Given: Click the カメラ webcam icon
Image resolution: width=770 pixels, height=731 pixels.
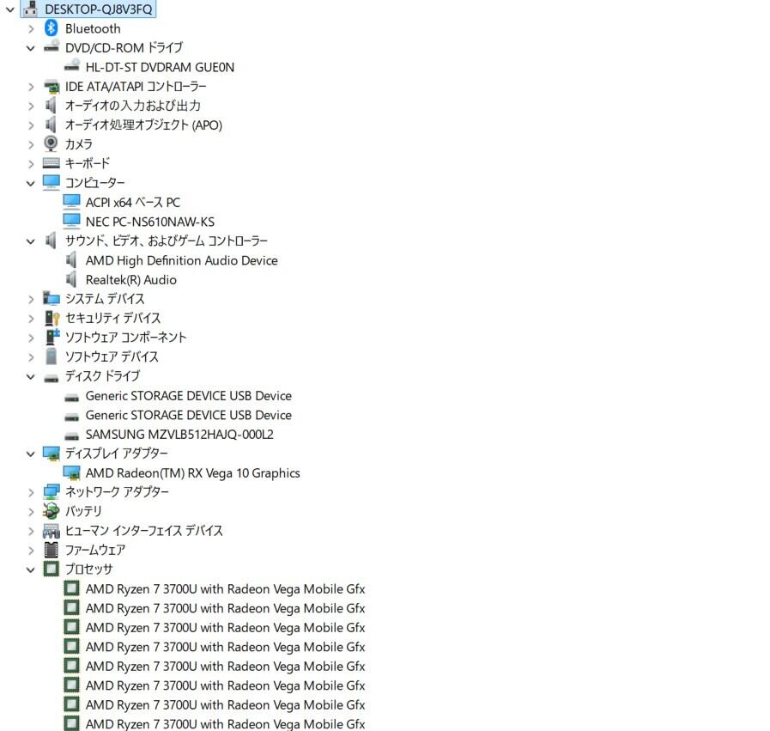Looking at the screenshot, I should click(51, 143).
